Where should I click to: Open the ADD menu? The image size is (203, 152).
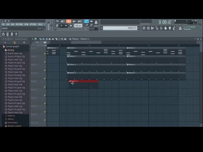pyautogui.click(x=13, y=24)
